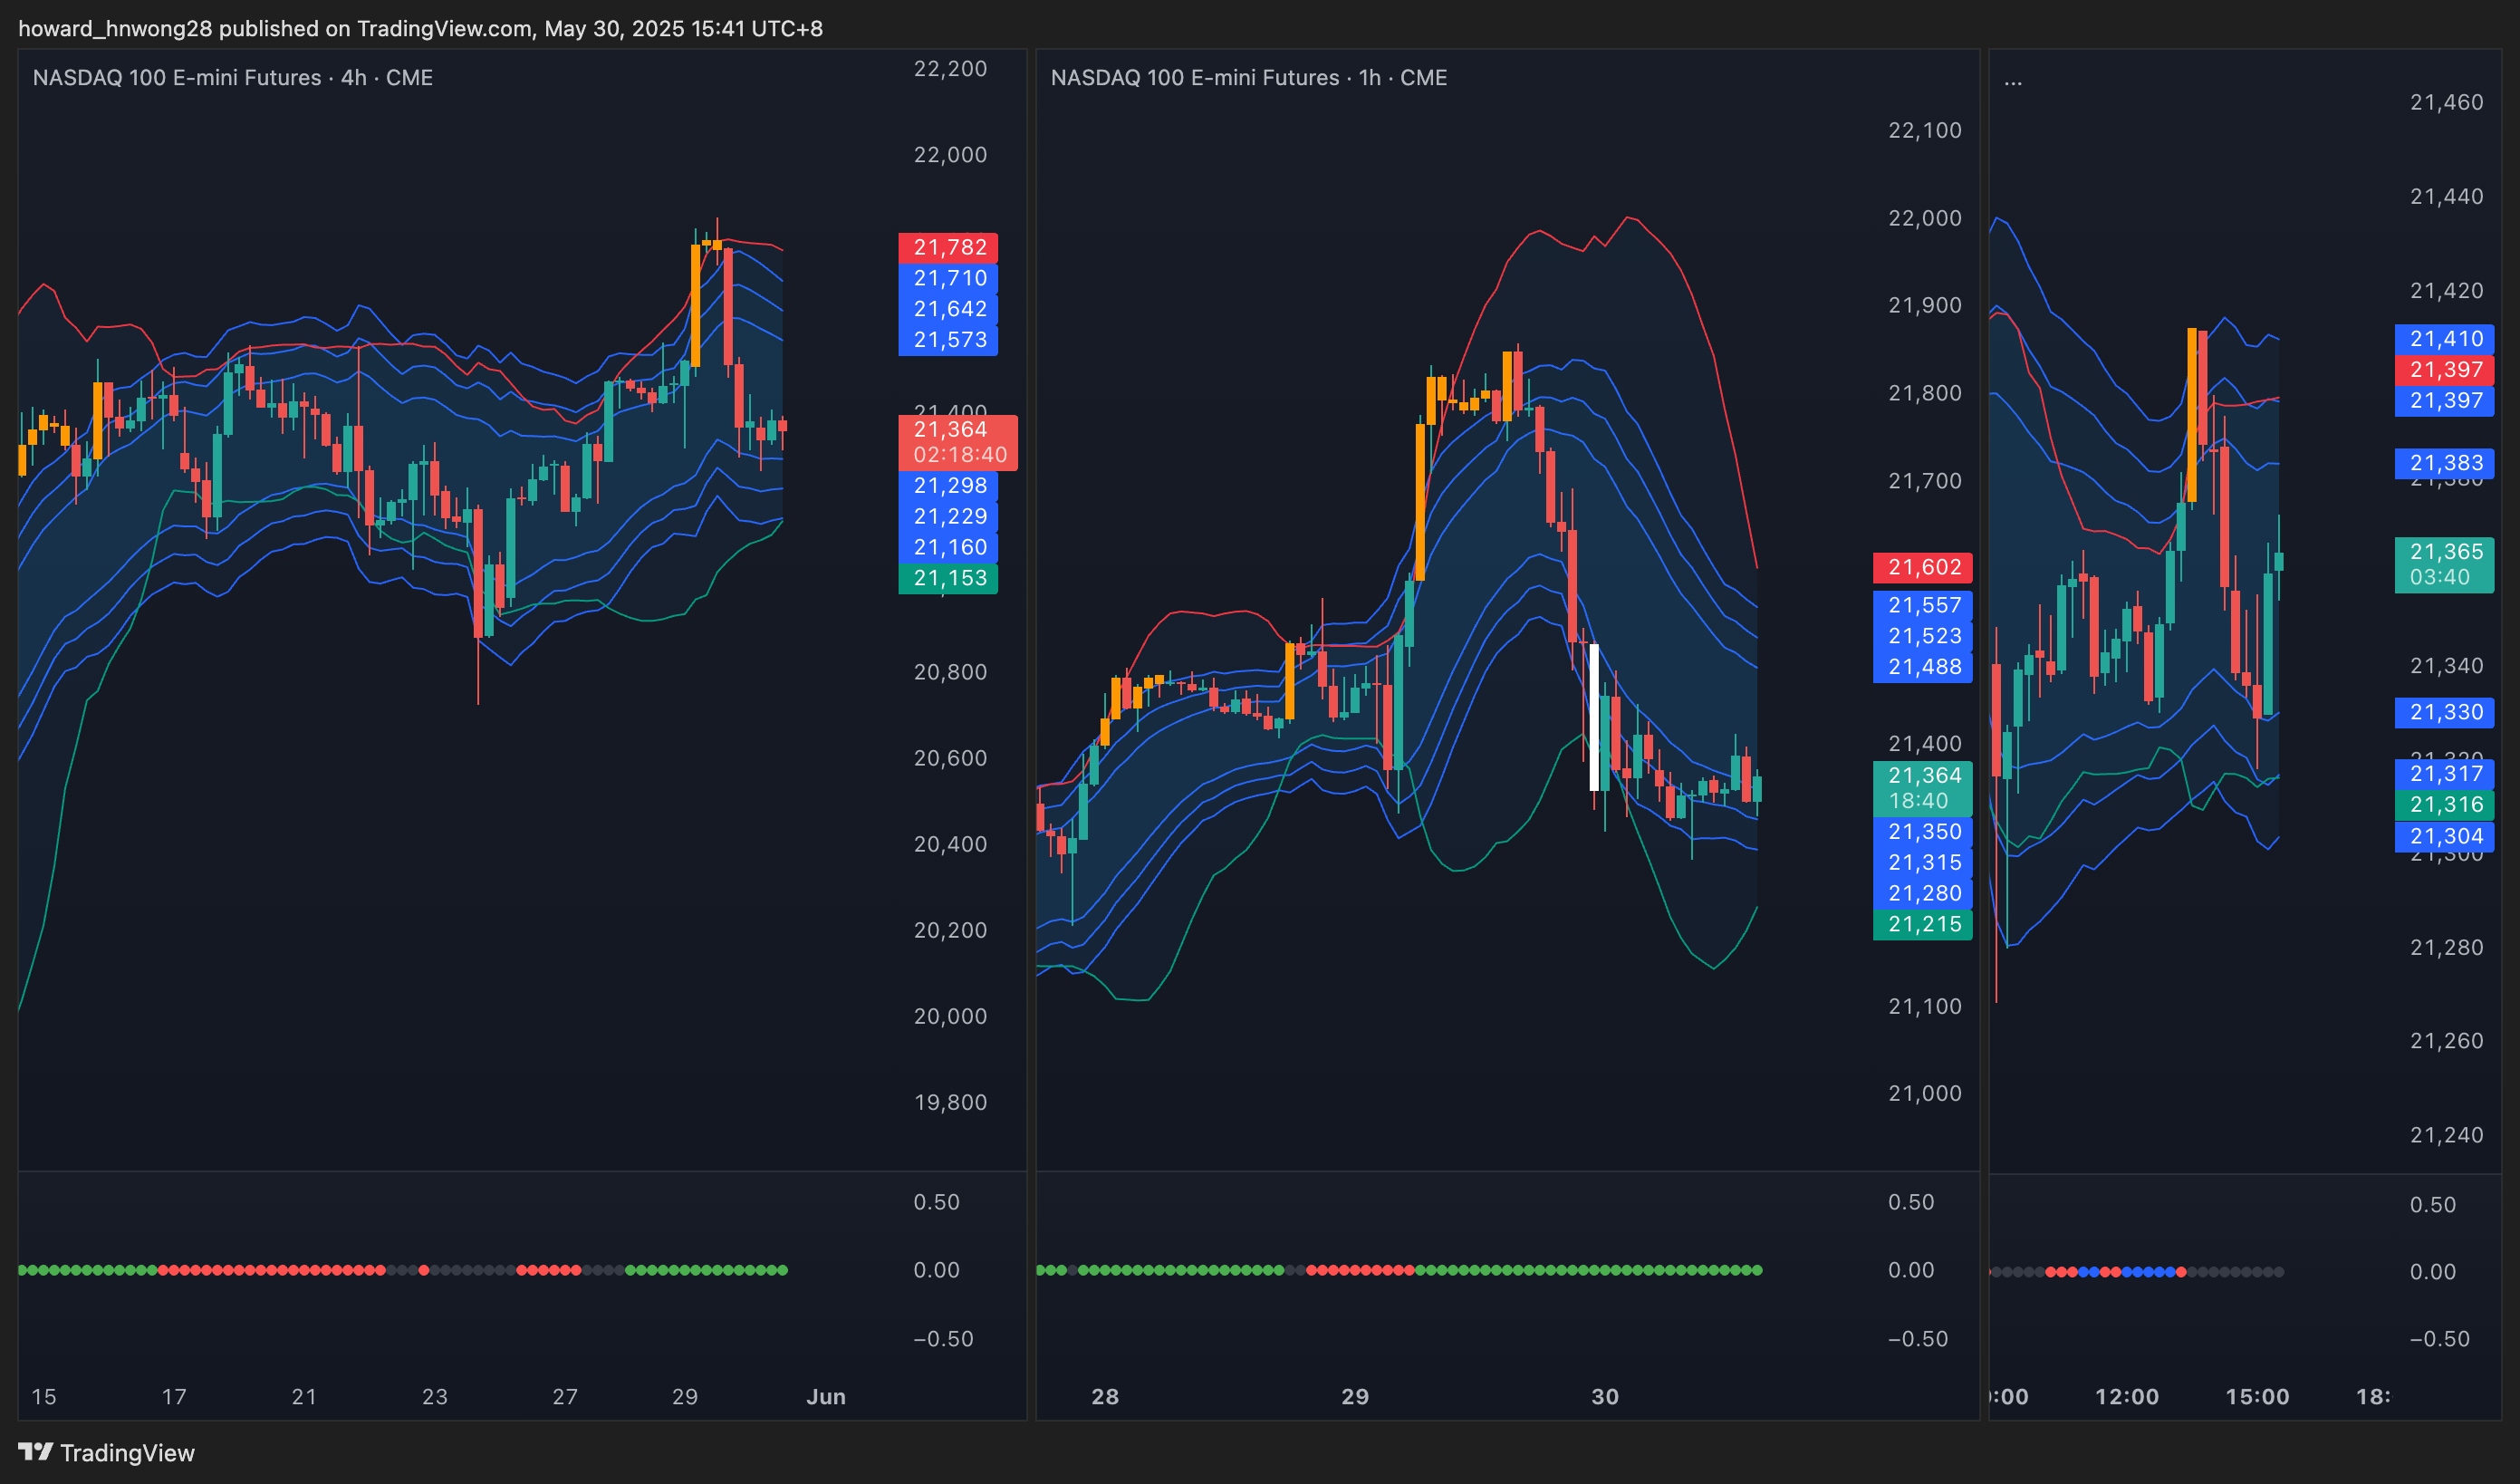Select the NASDAQ 100 4h chart title
2520x1484 pixels.
pyautogui.click(x=232, y=77)
